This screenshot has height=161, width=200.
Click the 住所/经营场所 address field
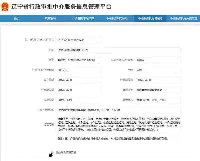pyautogui.click(x=118, y=110)
